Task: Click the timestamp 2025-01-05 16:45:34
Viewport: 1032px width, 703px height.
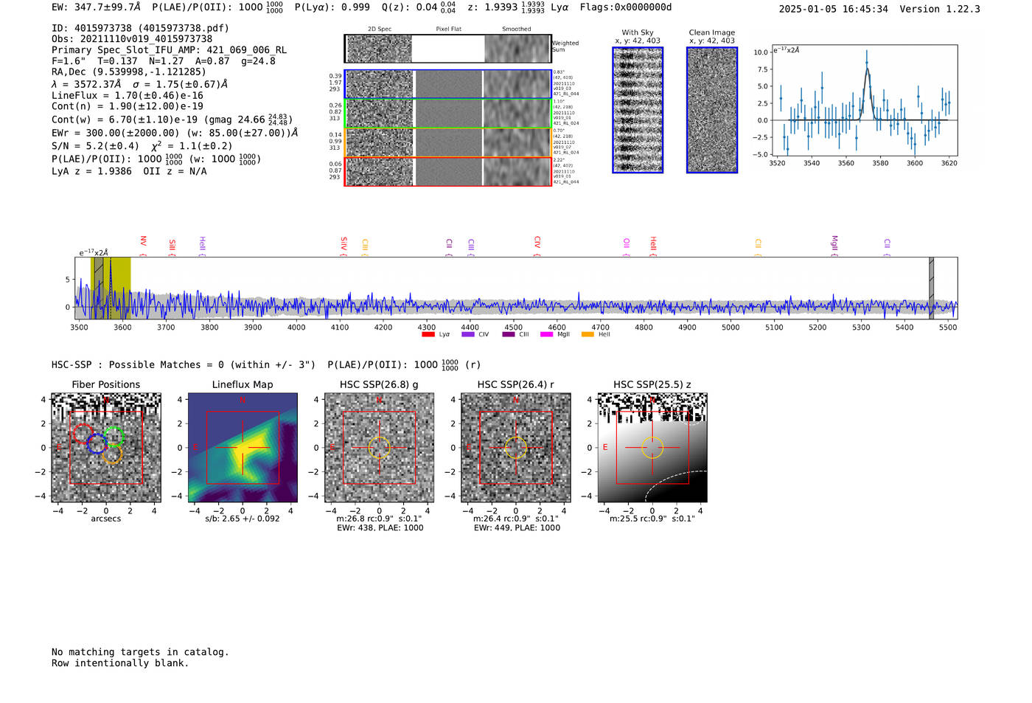Action: (x=834, y=9)
